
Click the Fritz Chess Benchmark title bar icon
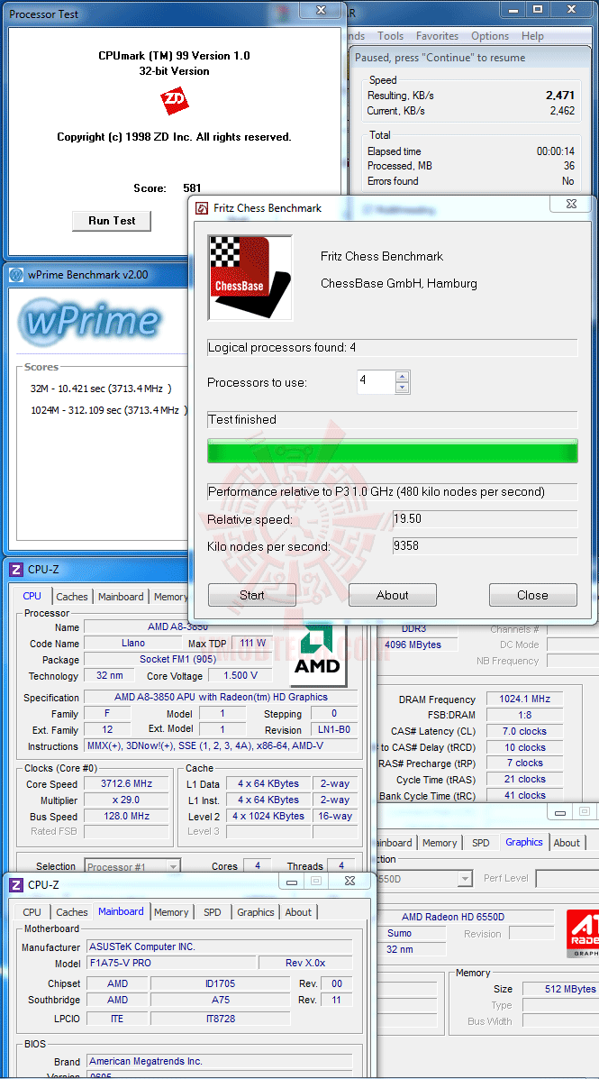click(202, 208)
